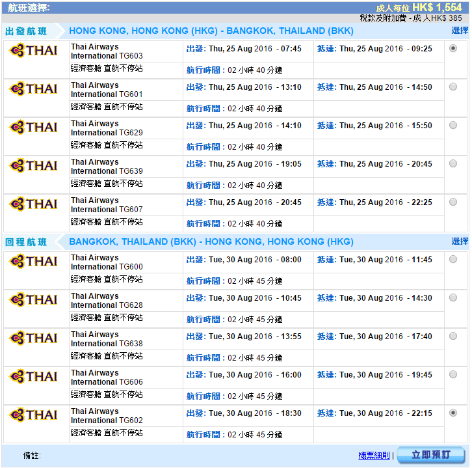Image resolution: width=472 pixels, height=468 pixels.
Task: Click Thai Airways logo for flight TG600
Action: point(34,262)
